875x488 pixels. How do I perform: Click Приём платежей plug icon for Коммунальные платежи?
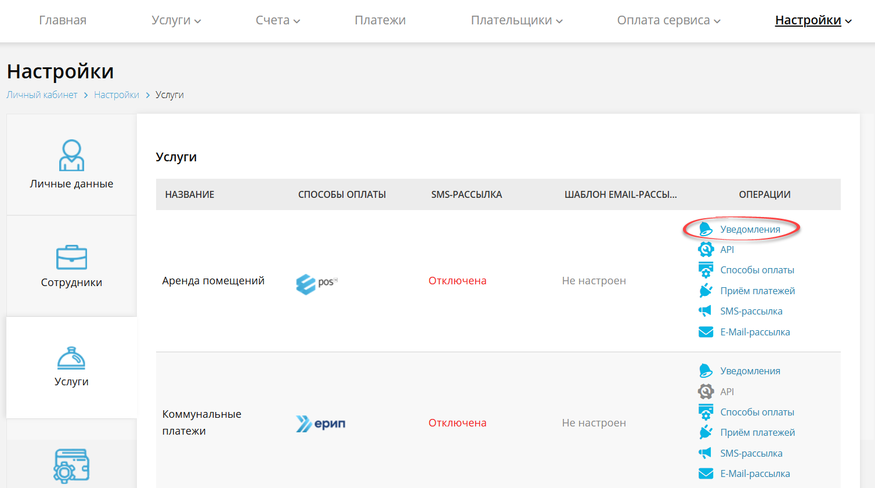[706, 432]
